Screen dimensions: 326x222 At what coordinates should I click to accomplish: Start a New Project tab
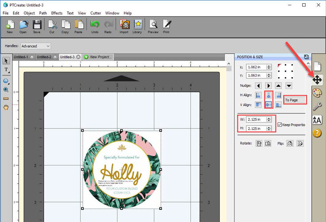(98, 57)
